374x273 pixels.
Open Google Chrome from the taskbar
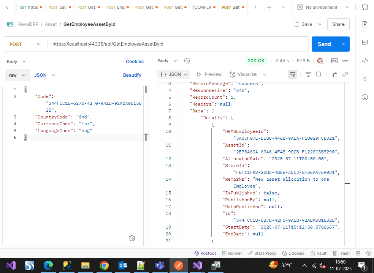(104, 265)
